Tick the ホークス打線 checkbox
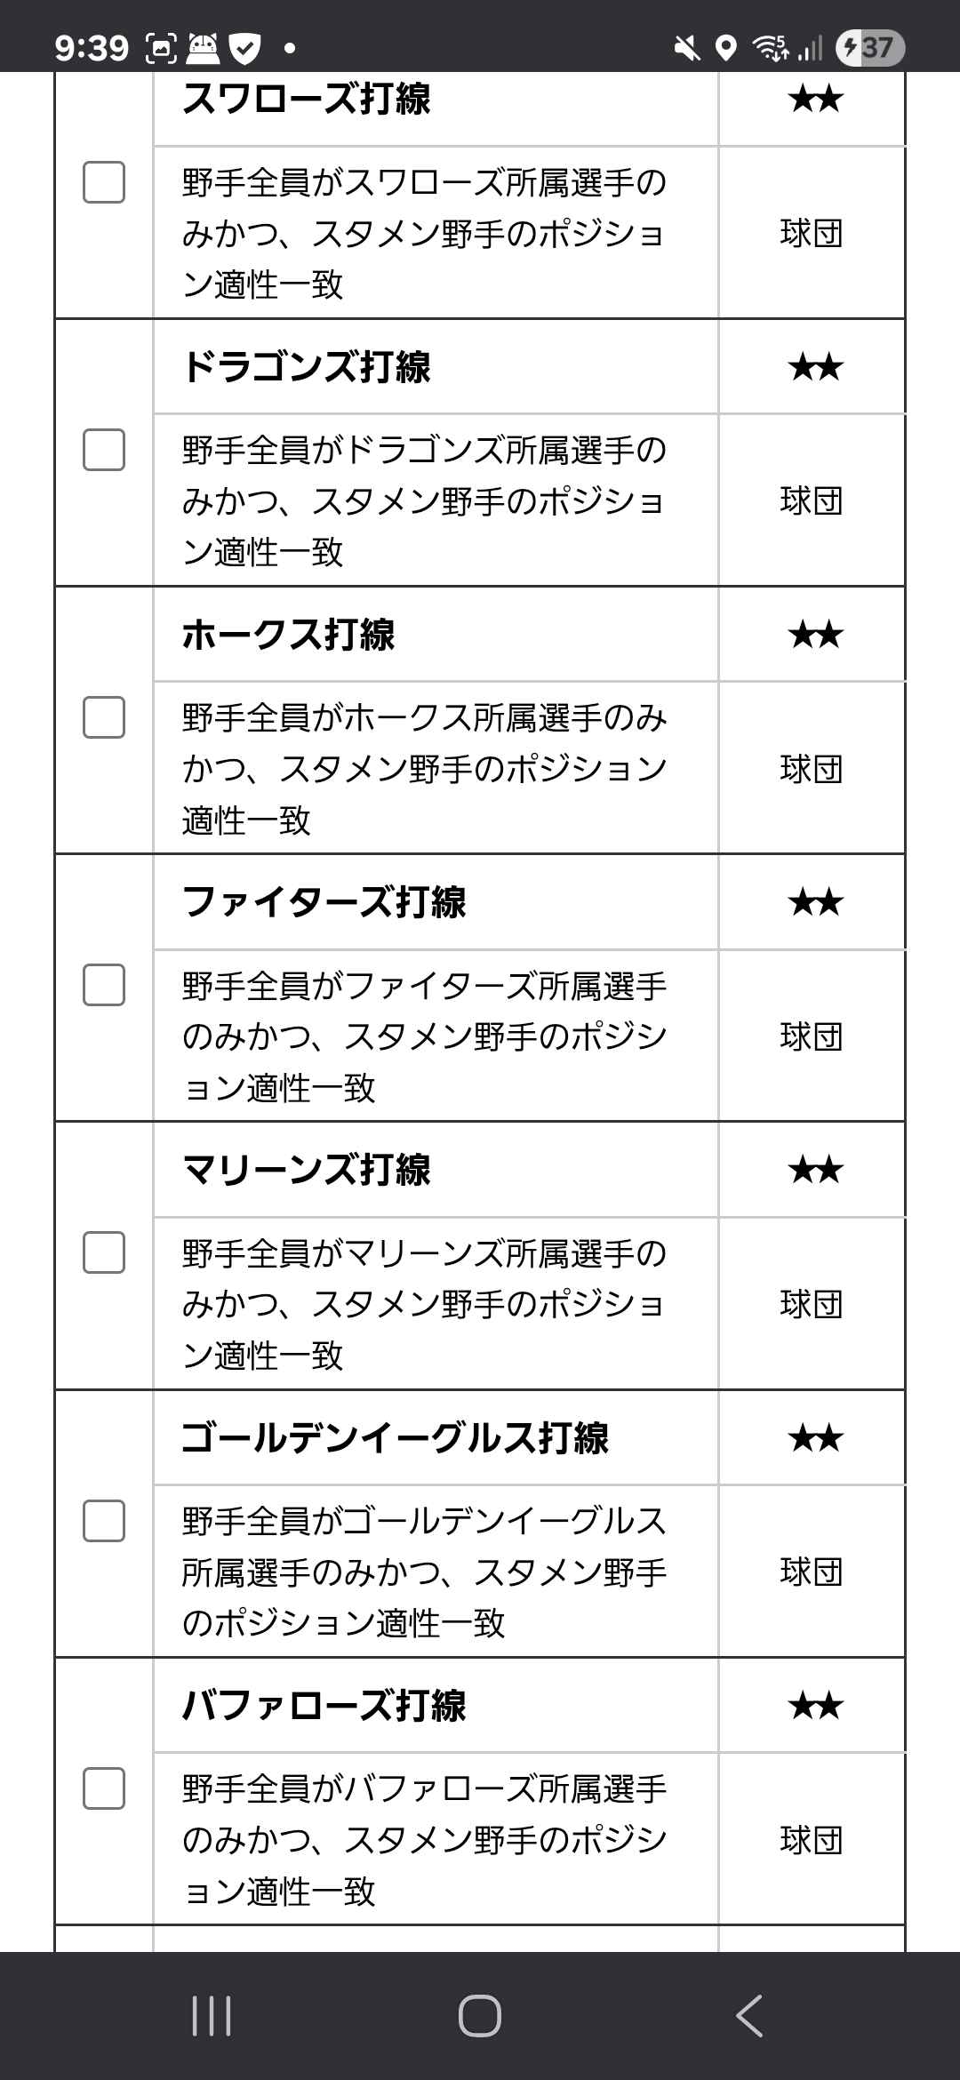960x2080 pixels. (x=104, y=717)
